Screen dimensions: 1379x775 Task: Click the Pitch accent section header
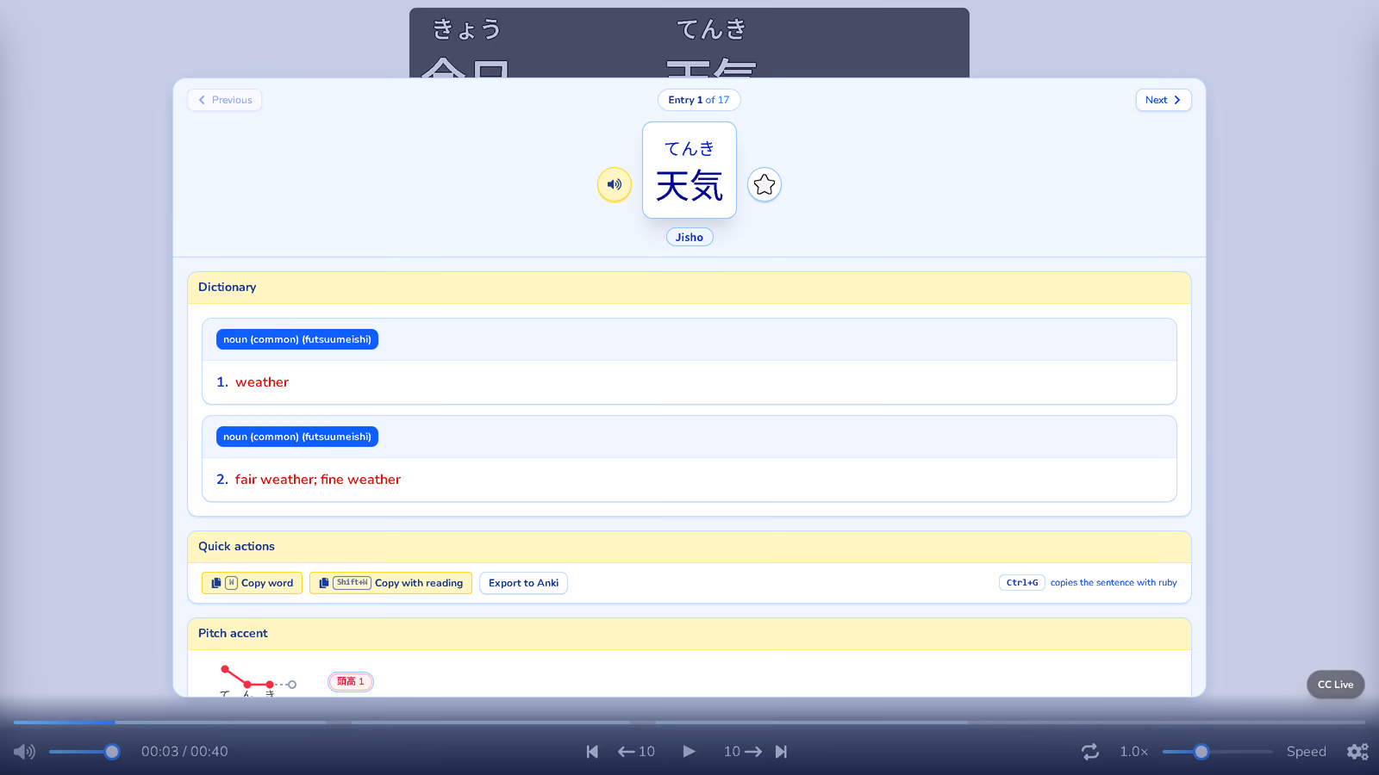tap(689, 634)
